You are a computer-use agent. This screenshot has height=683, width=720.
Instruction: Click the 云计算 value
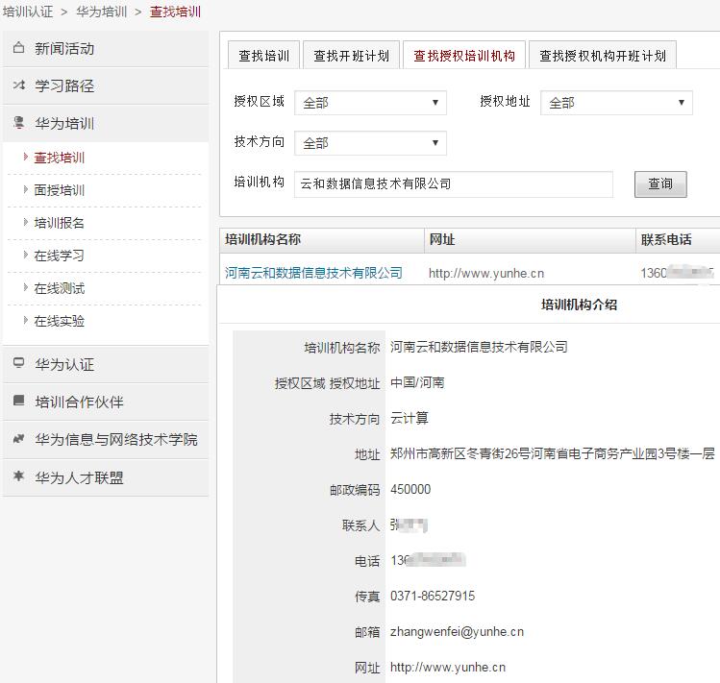tap(410, 418)
